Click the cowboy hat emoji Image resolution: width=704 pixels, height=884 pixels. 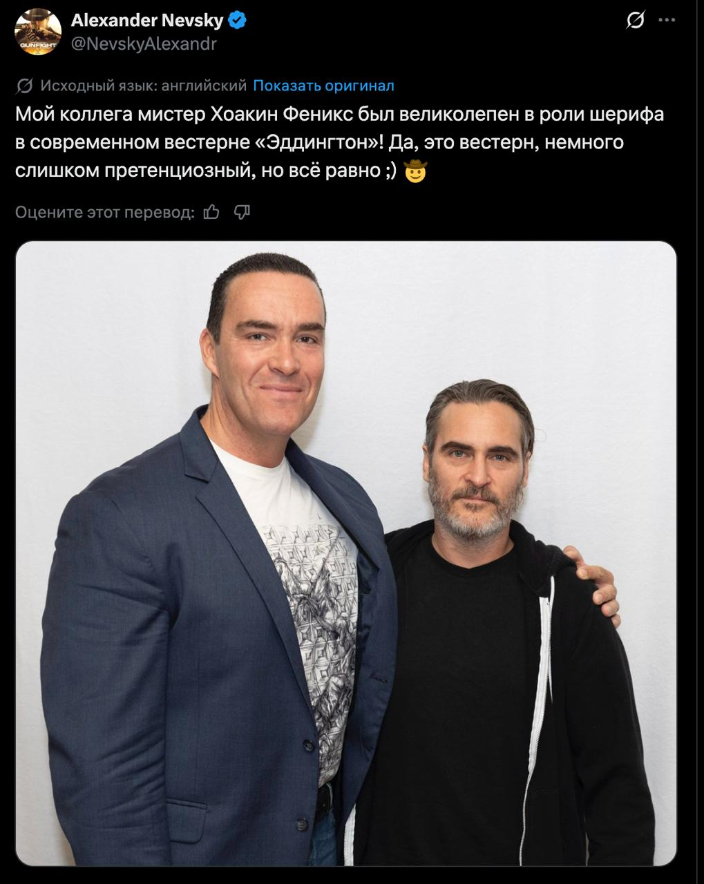coord(415,171)
